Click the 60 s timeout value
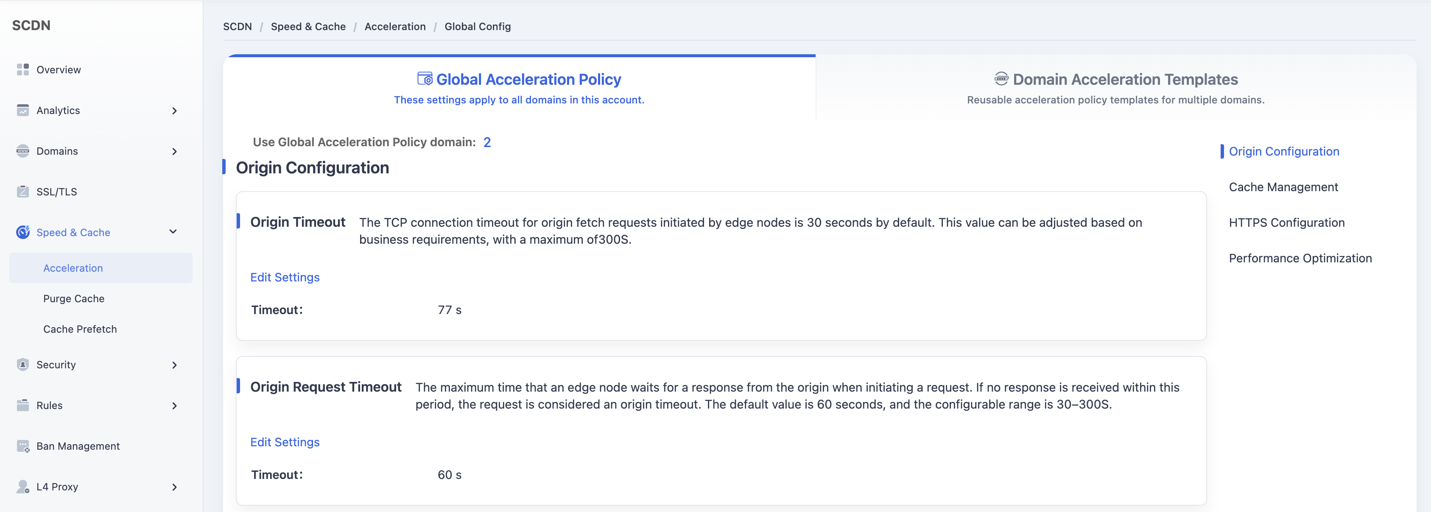Viewport: 1431px width, 512px height. (450, 475)
